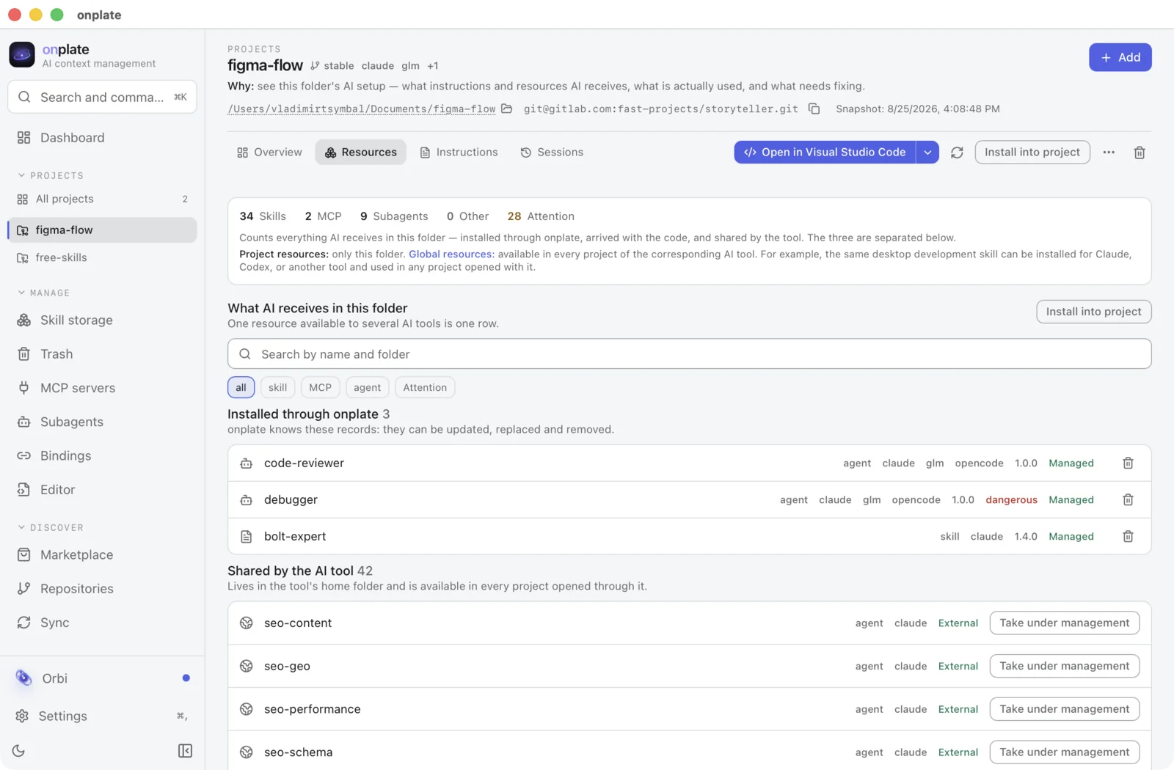Screen dimensions: 1174x770
Task: Filter resources by agent
Action: click(x=367, y=388)
